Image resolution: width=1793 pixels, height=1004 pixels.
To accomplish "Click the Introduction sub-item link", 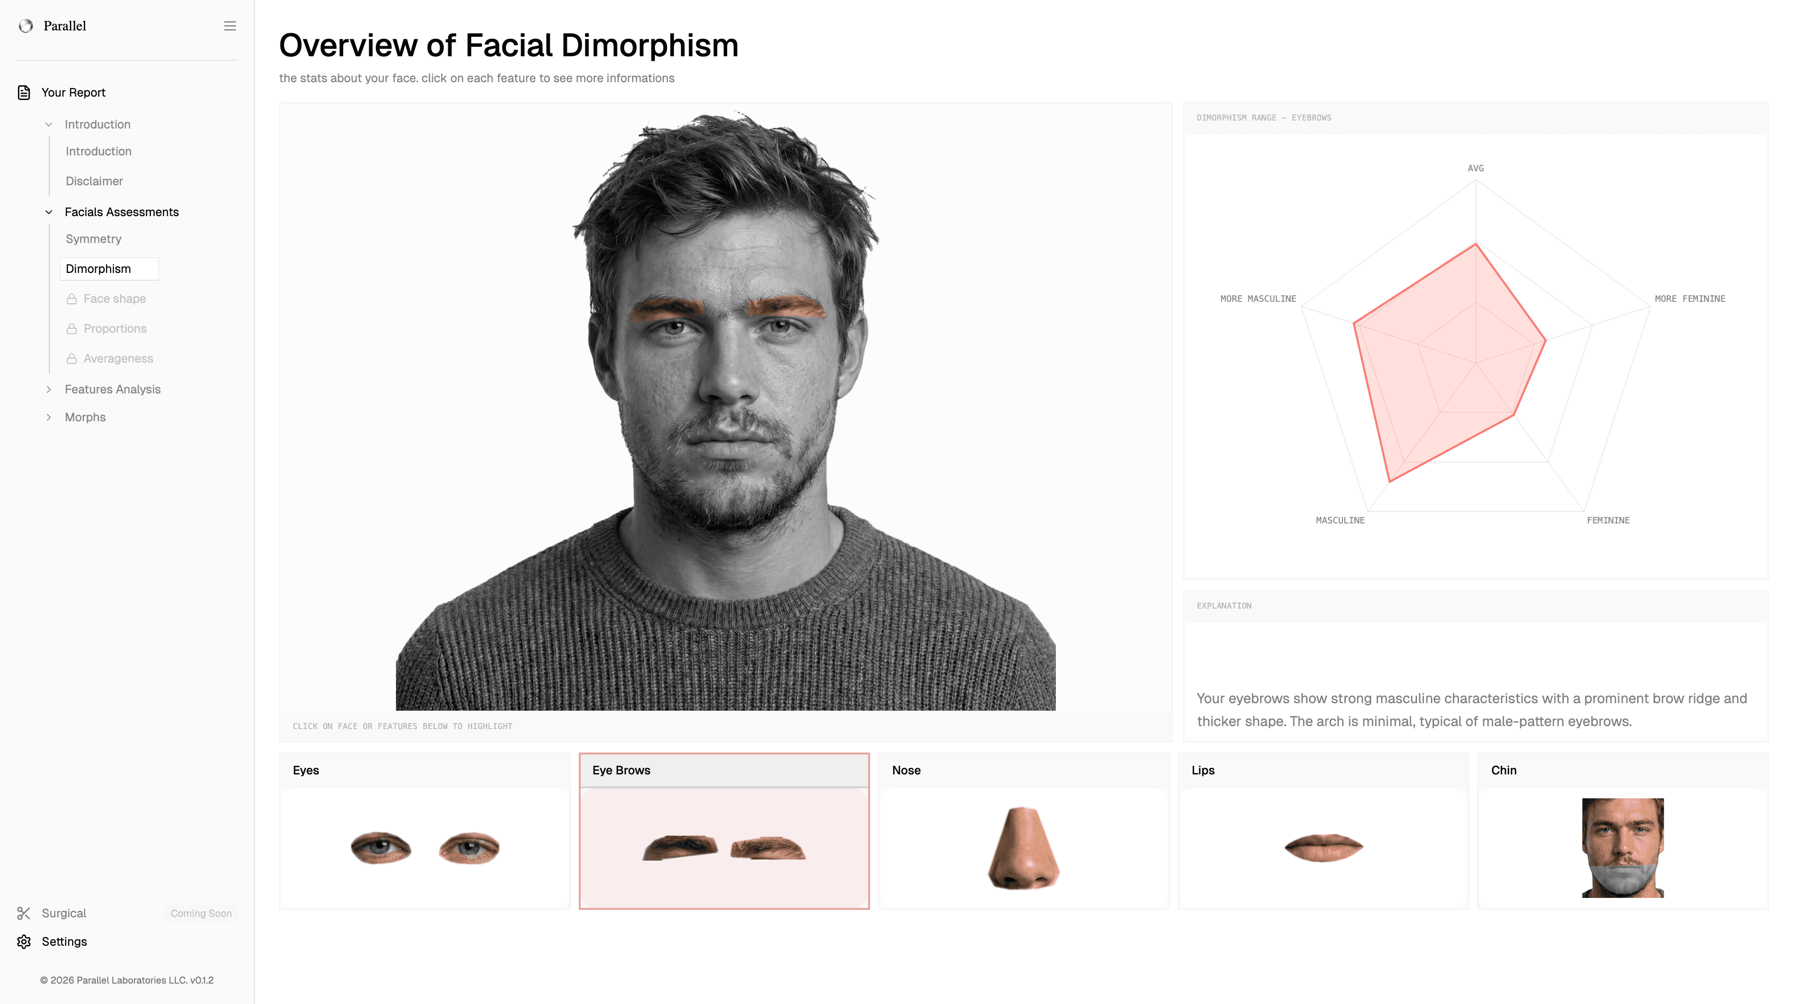I will point(98,151).
